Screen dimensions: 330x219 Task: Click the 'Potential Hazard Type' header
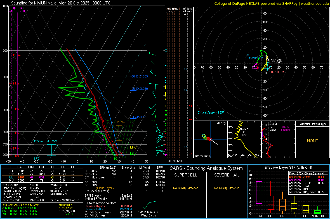tap(312, 124)
